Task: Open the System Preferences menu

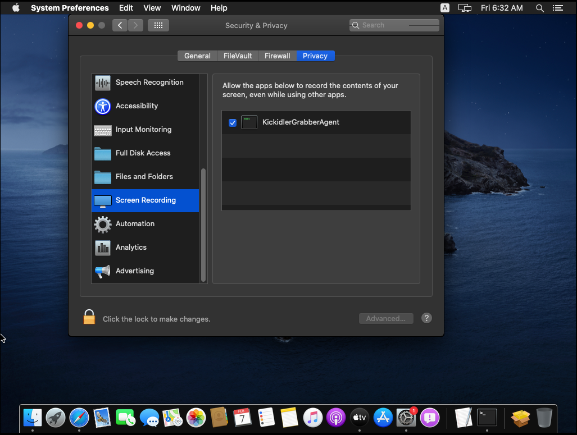Action: click(70, 8)
